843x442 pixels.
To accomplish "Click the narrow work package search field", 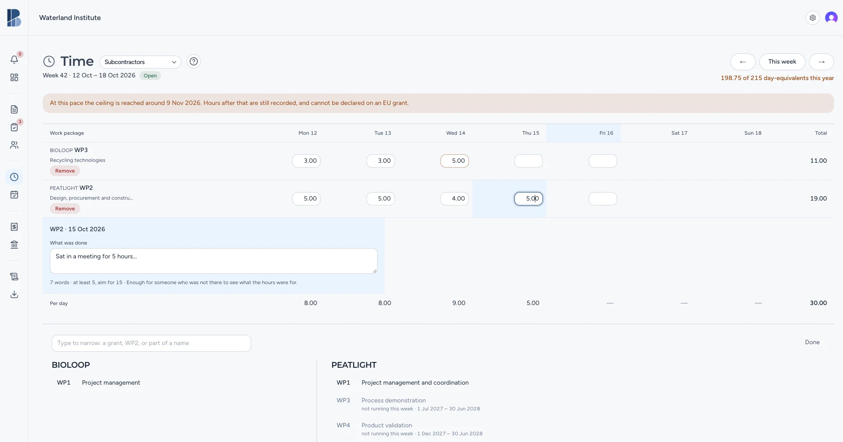I will [151, 343].
